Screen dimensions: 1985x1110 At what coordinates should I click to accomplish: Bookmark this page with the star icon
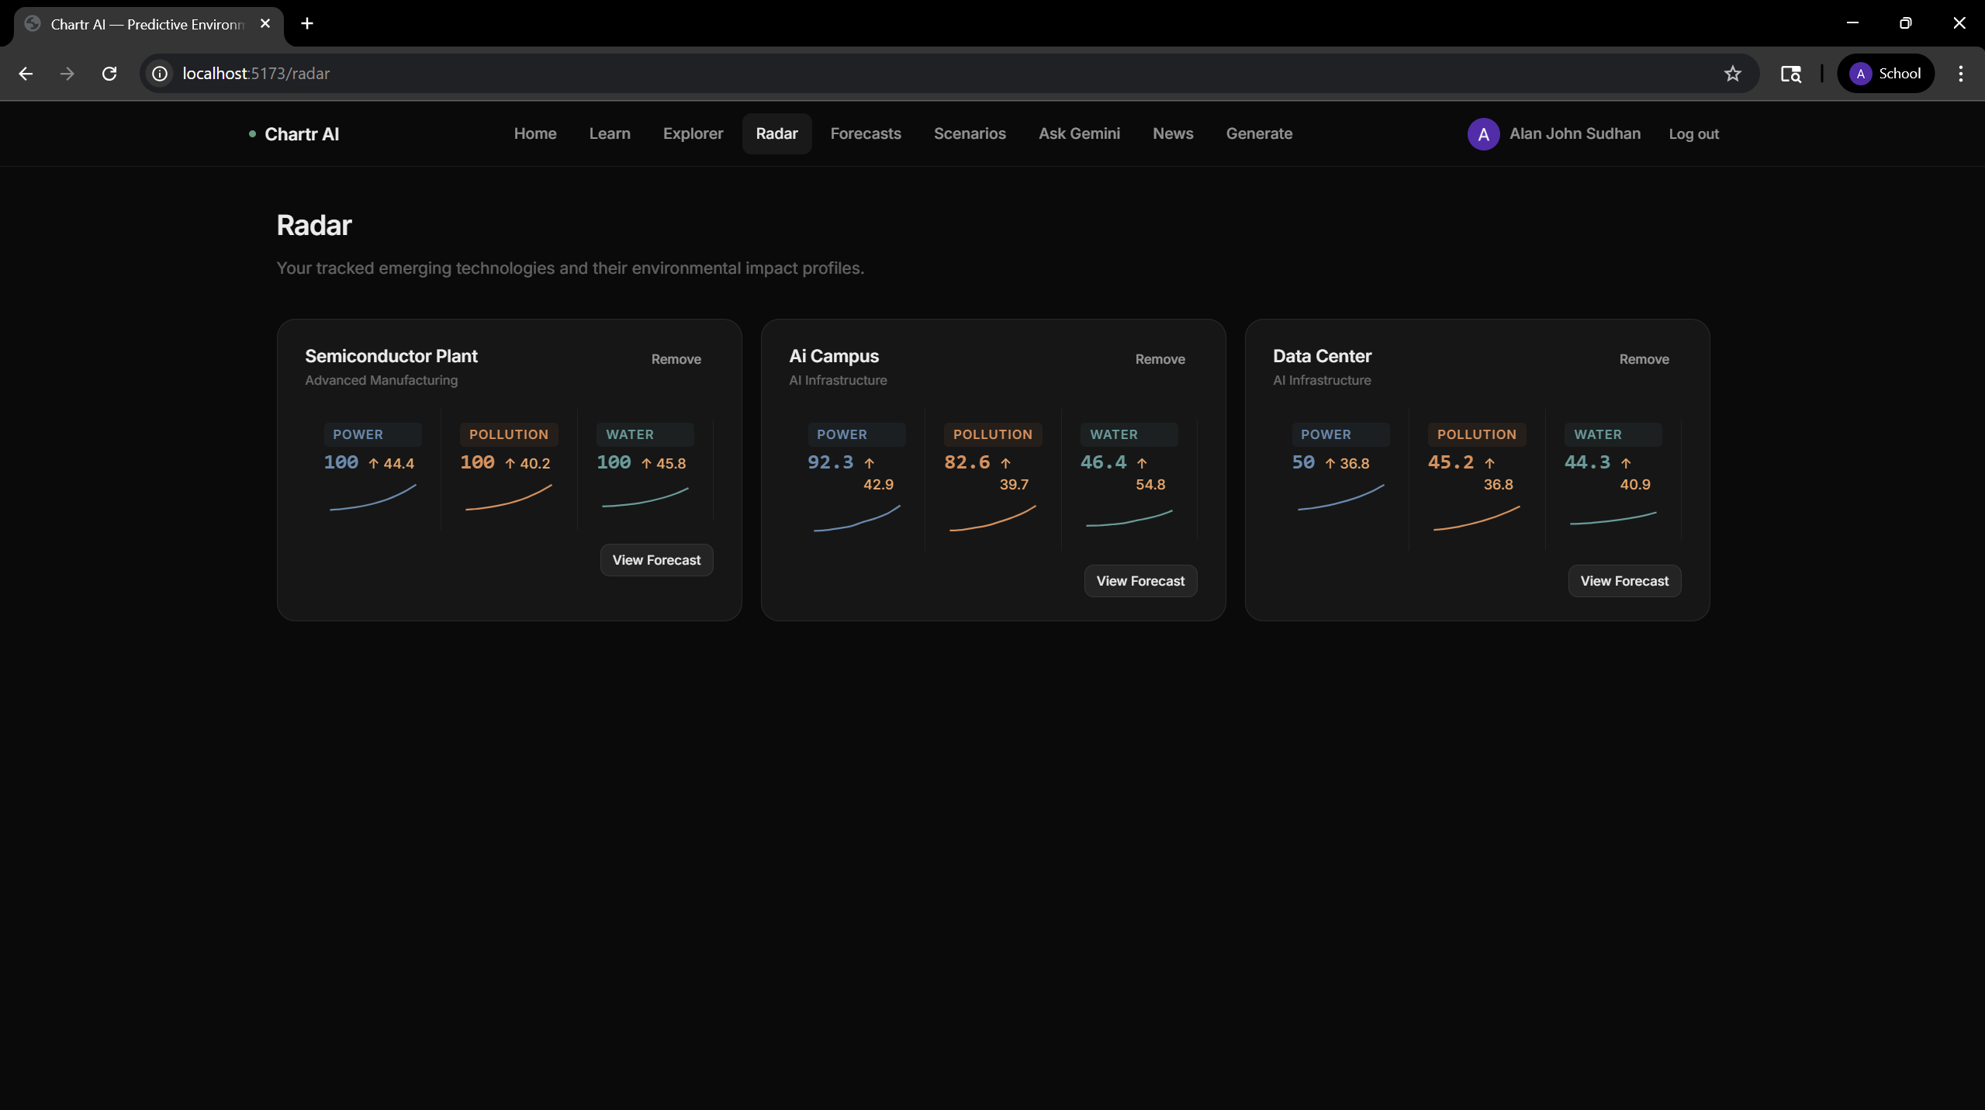(x=1732, y=74)
